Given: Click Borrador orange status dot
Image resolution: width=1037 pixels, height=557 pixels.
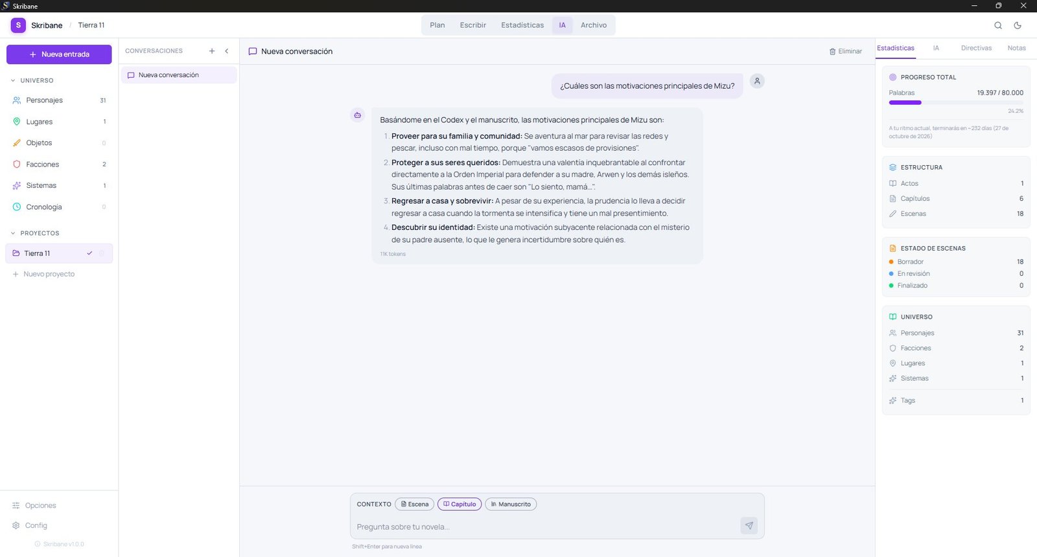Looking at the screenshot, I should [x=891, y=262].
